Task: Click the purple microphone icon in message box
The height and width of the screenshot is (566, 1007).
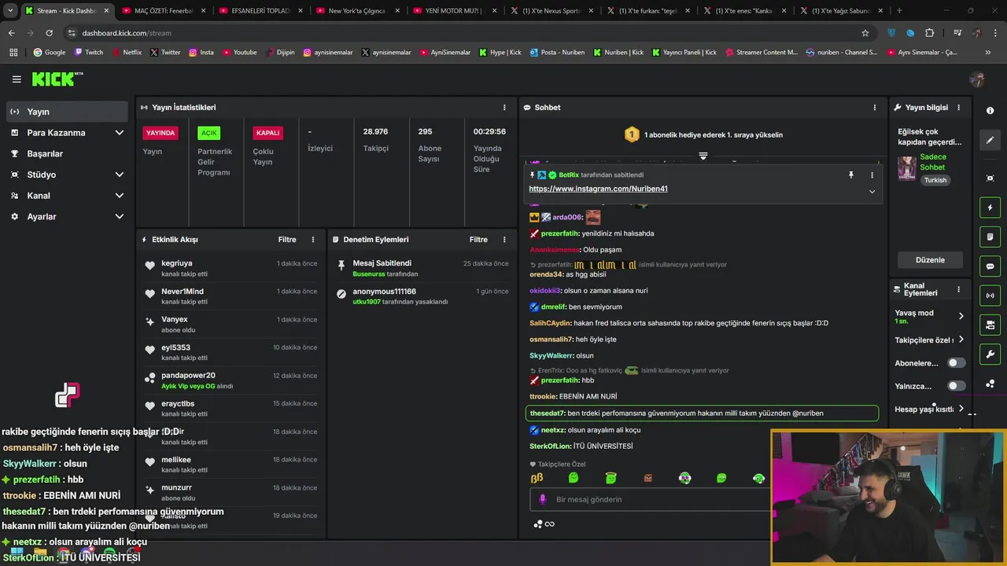Action: pos(542,499)
